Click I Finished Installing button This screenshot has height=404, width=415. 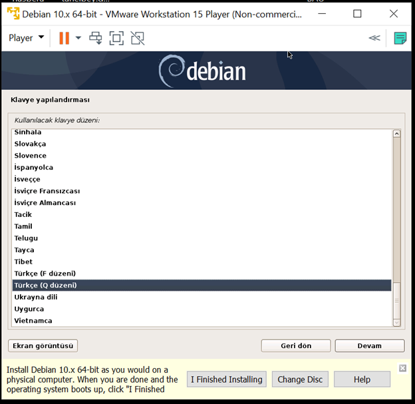(x=227, y=379)
